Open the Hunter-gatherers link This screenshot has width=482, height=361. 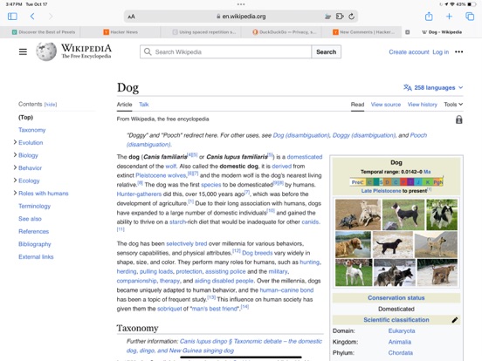(x=139, y=194)
